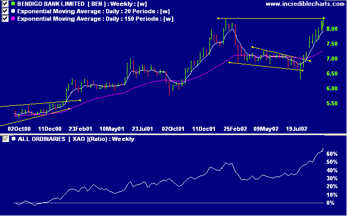
Task: Click the 7.00 price axis value
Action: coord(332,59)
